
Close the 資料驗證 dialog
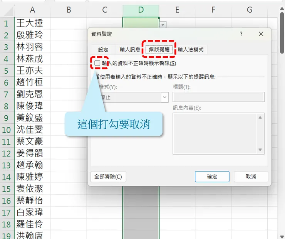(x=261, y=34)
